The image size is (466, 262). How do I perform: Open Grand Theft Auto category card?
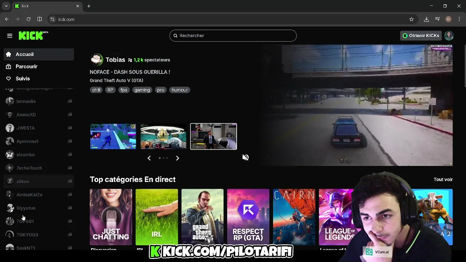click(202, 217)
